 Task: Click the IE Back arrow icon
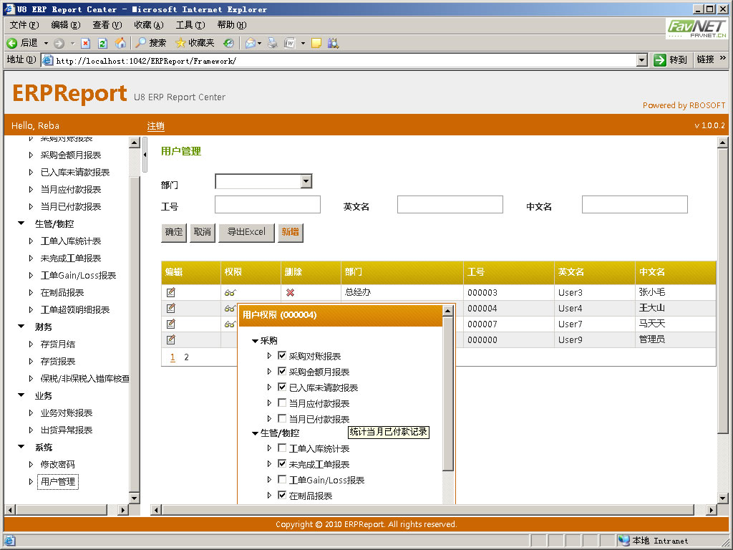click(x=11, y=43)
